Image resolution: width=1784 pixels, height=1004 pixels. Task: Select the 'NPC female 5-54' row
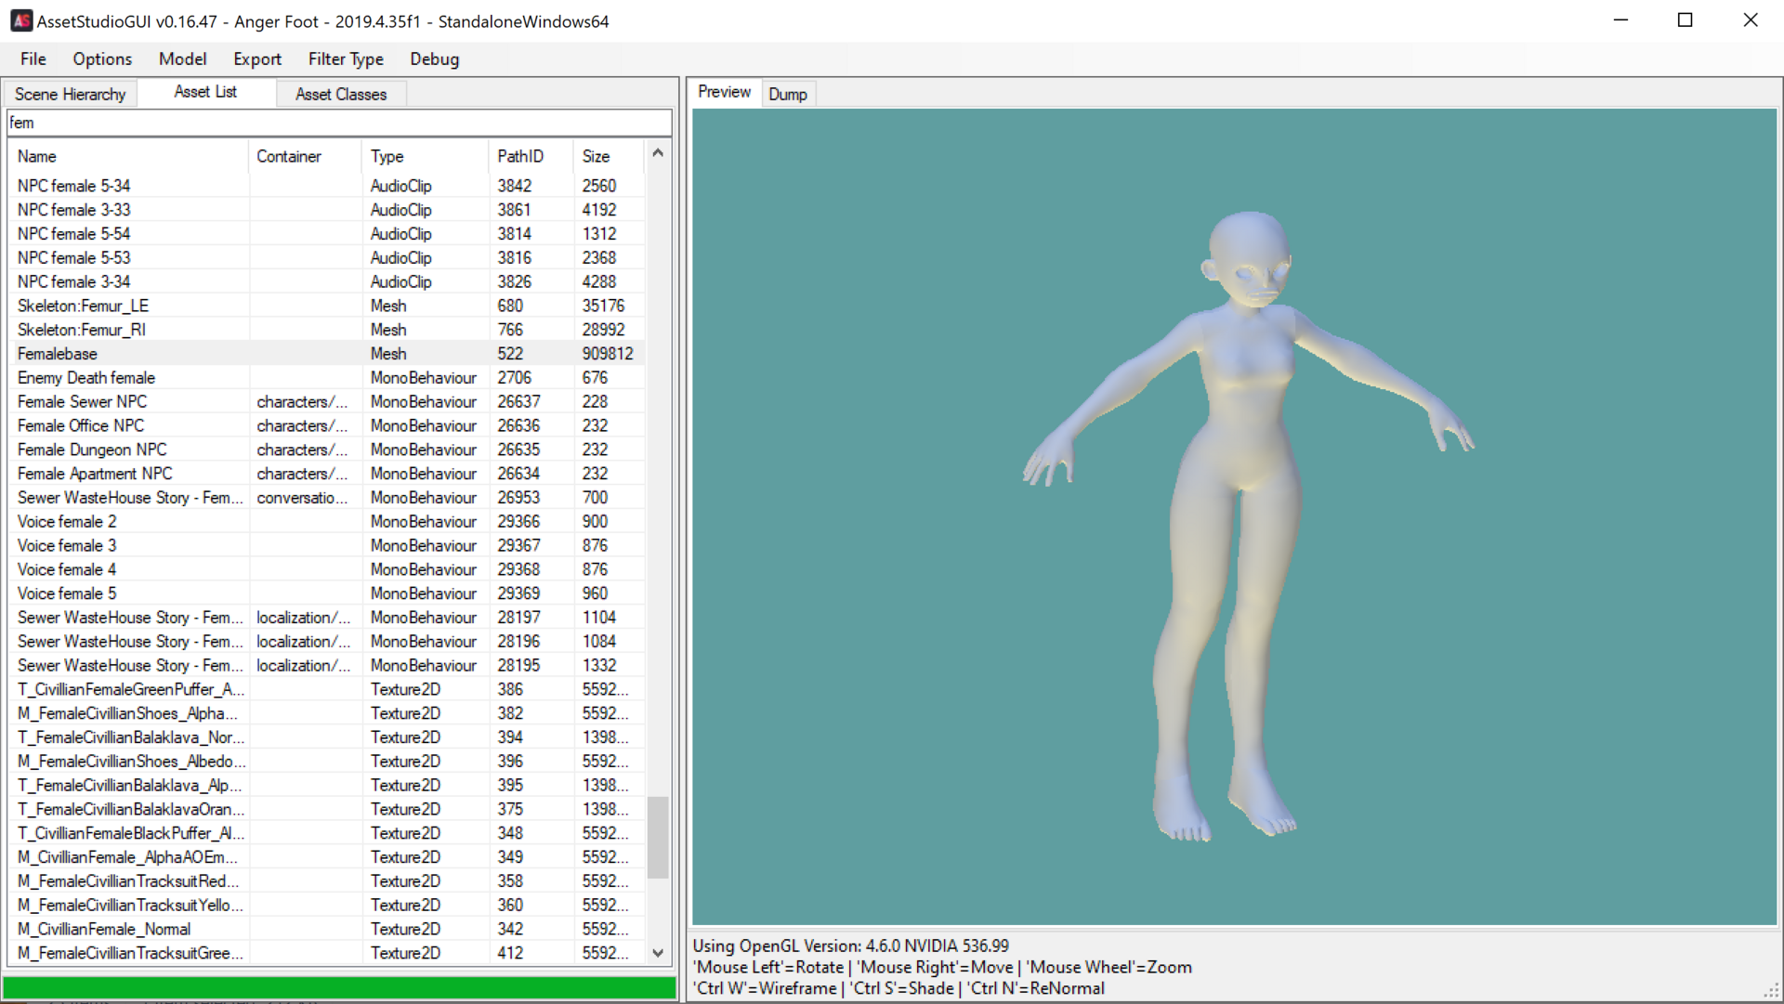(326, 234)
